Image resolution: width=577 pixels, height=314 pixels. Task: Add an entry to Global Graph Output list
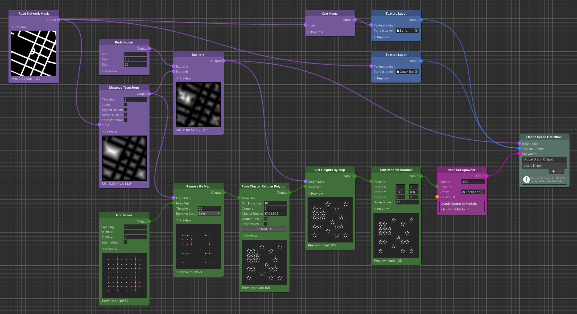tap(554, 171)
